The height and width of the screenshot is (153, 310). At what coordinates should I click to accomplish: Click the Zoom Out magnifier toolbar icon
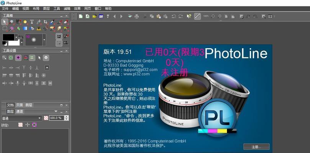click(220, 16)
